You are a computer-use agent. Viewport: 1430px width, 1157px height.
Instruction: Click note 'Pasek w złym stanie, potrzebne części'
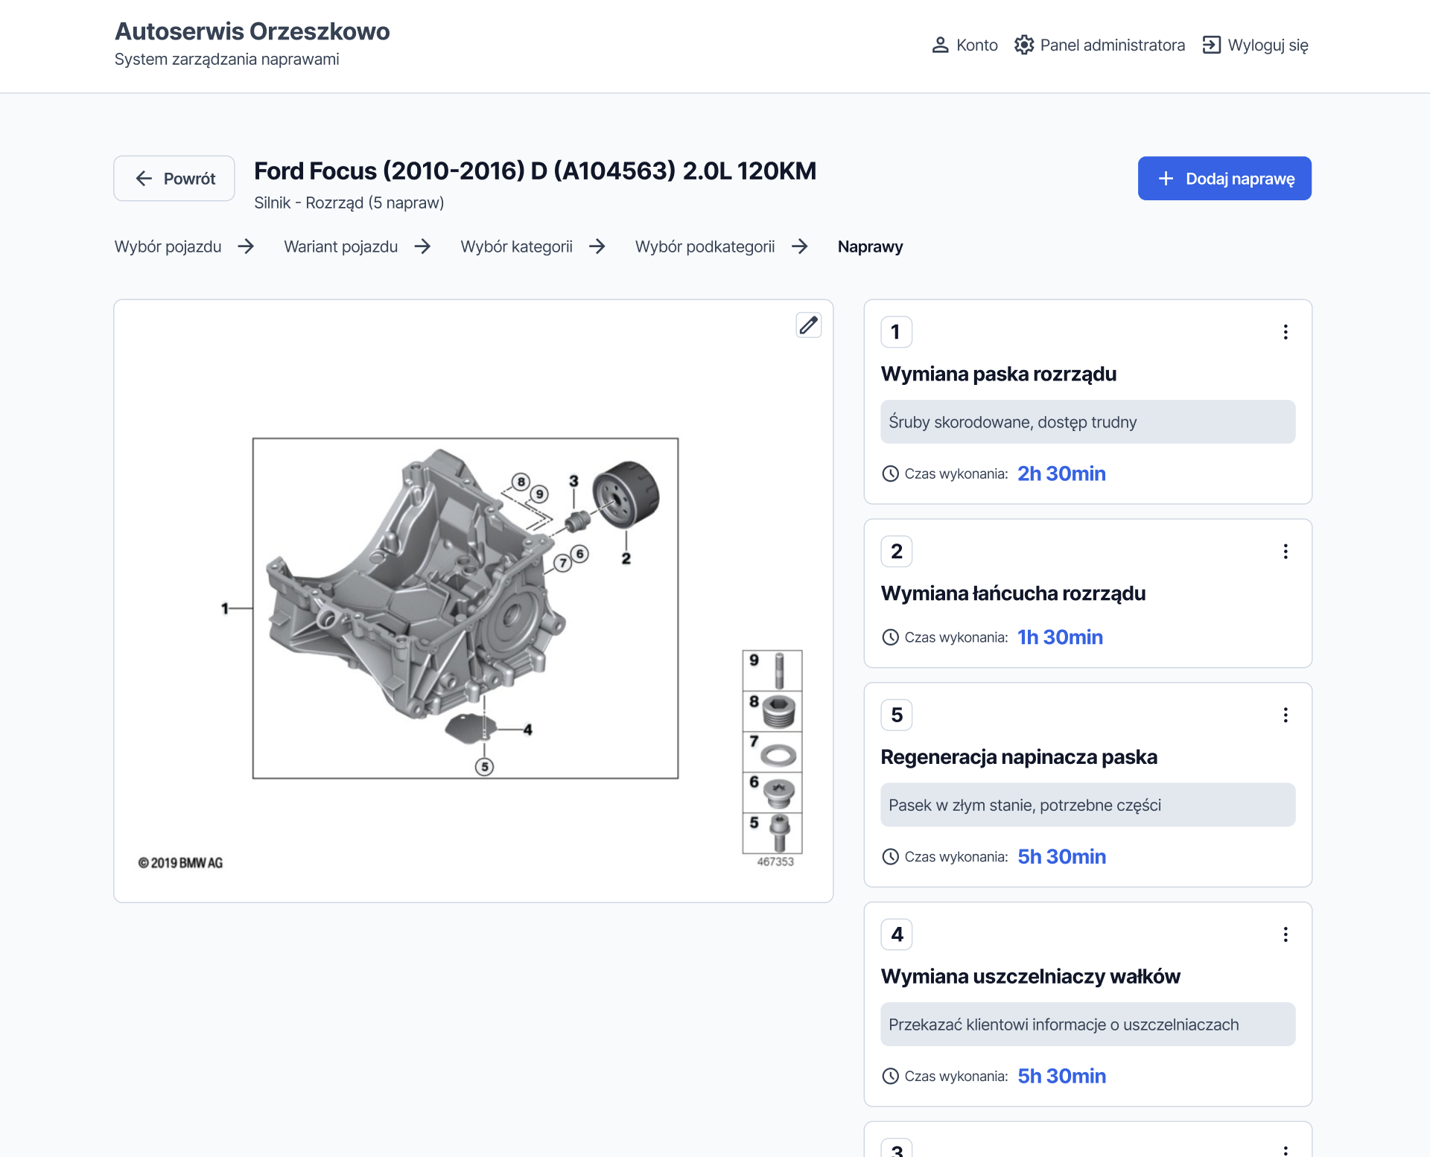1087,805
